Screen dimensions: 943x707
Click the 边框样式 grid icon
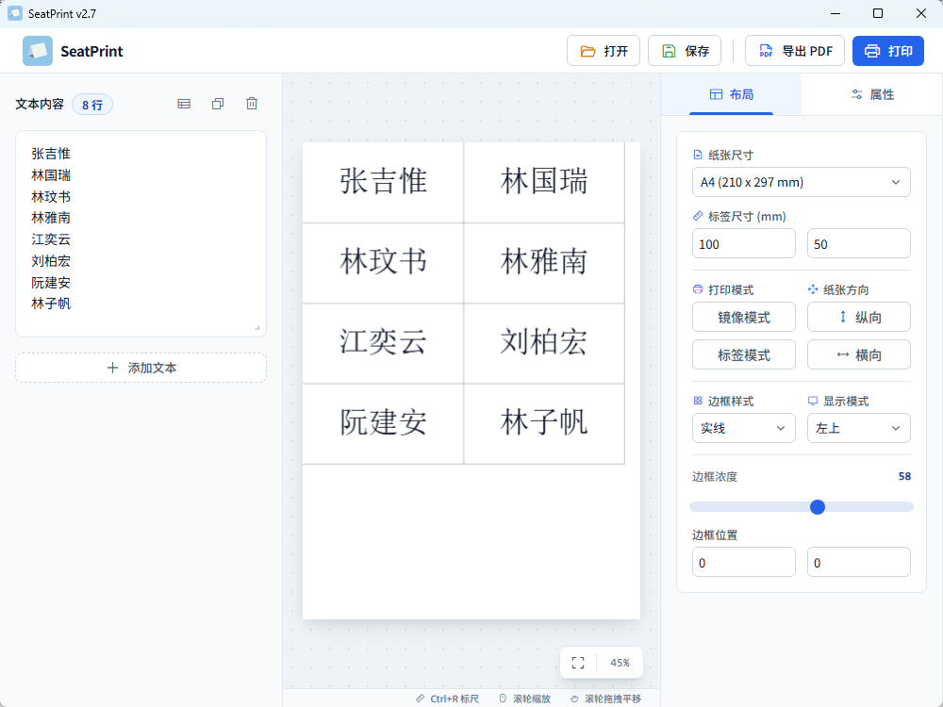click(698, 401)
